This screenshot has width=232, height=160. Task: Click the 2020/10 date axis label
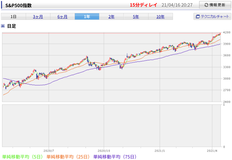point(104,151)
